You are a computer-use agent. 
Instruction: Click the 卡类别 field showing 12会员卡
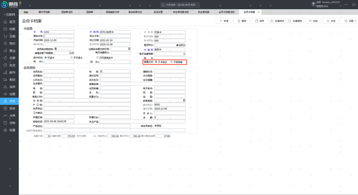click(x=115, y=32)
